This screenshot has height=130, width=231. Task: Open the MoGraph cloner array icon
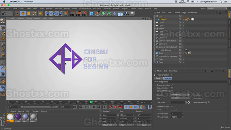tap(109, 14)
